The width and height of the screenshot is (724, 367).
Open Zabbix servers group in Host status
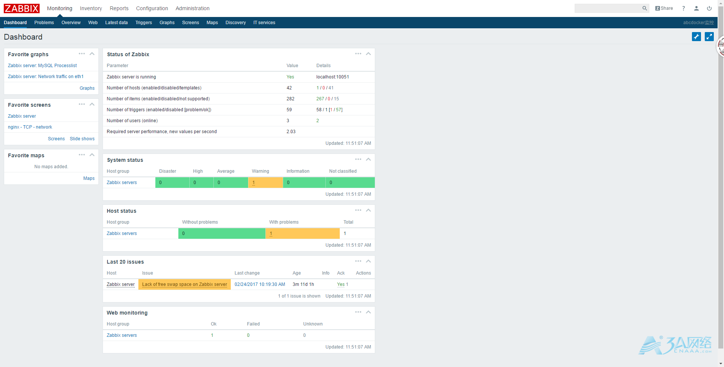[122, 233]
